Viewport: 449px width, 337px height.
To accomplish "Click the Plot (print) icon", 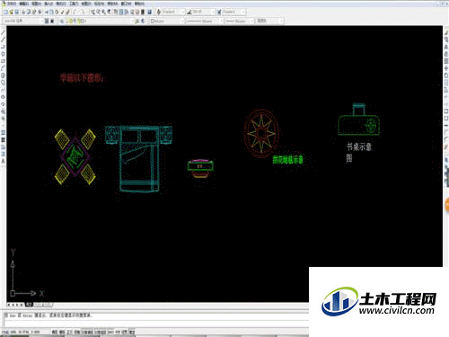I will [x=23, y=12].
